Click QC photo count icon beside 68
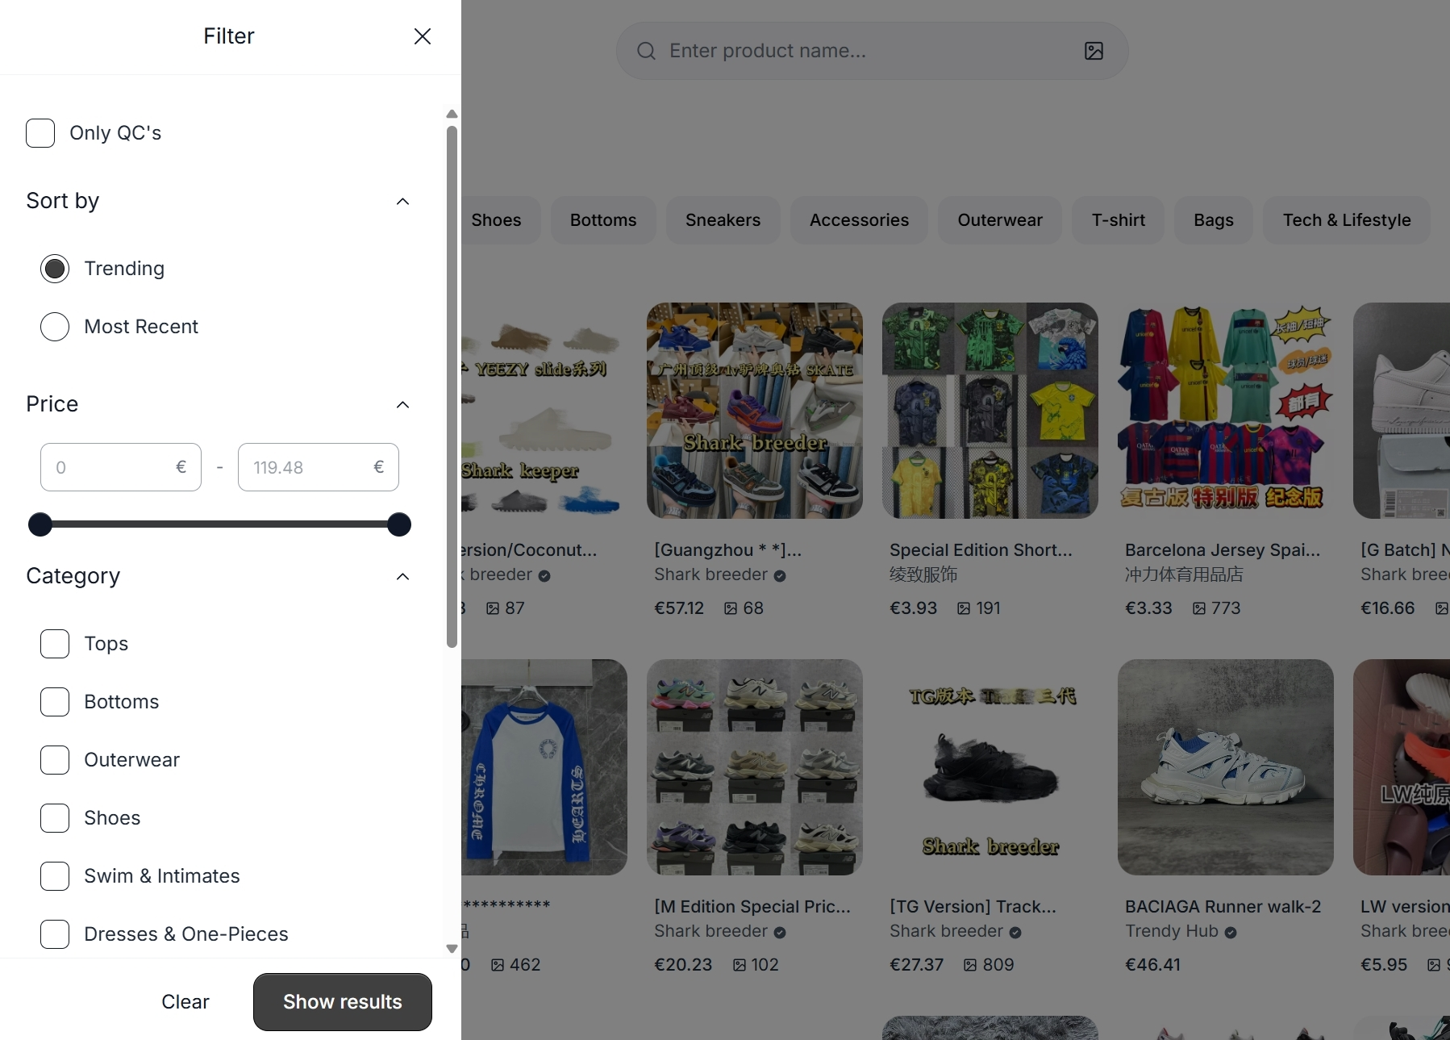This screenshot has width=1450, height=1040. click(731, 608)
